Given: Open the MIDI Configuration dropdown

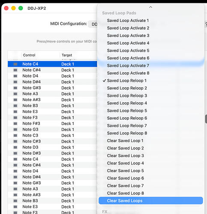Looking at the screenshot, I should [x=93, y=24].
